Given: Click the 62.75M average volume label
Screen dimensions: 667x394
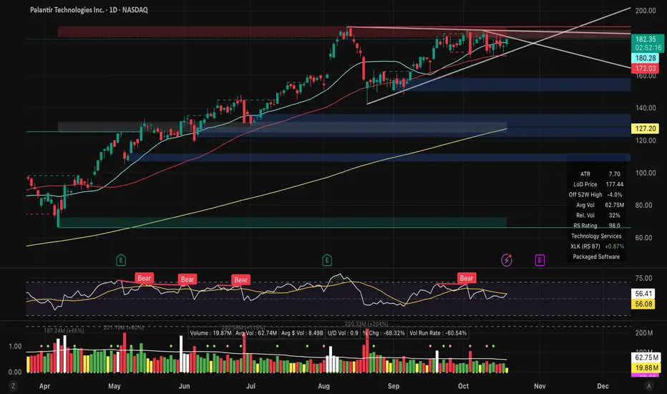Looking at the screenshot, I should 646,357.
